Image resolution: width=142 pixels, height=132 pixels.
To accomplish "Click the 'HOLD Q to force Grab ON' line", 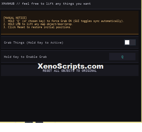I will (64, 21).
